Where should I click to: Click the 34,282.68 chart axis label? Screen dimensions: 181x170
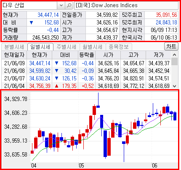[x=16, y=127]
